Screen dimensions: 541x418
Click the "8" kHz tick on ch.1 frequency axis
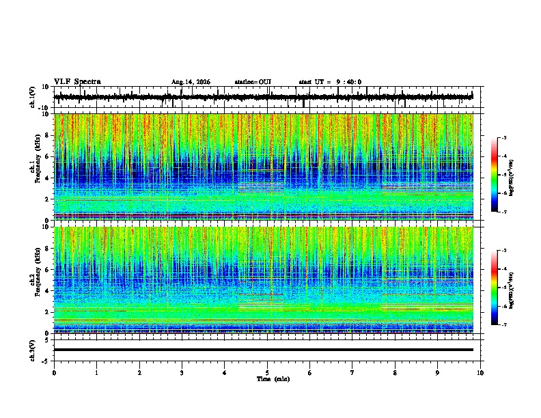[47, 135]
